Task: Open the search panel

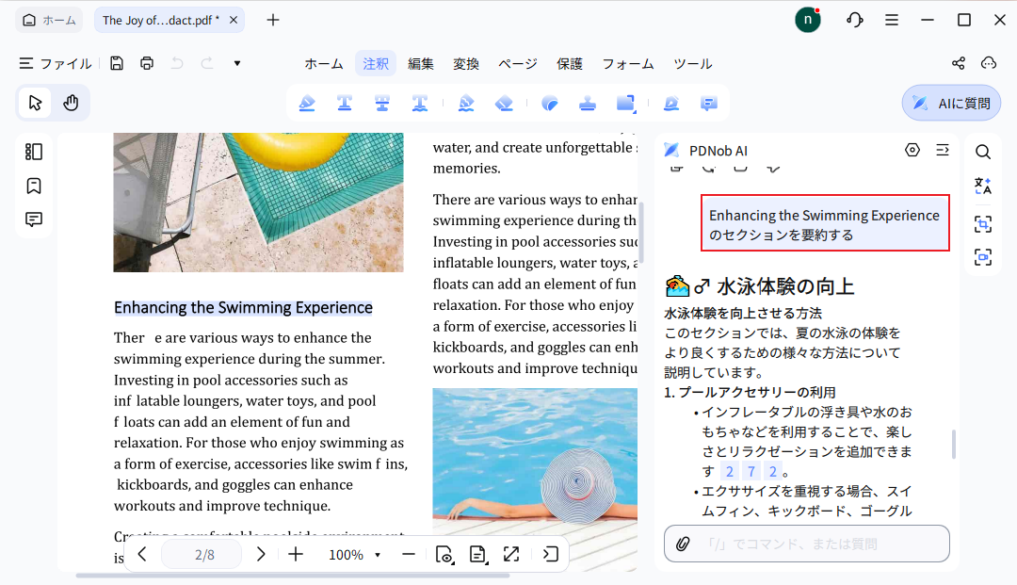Action: (x=983, y=151)
